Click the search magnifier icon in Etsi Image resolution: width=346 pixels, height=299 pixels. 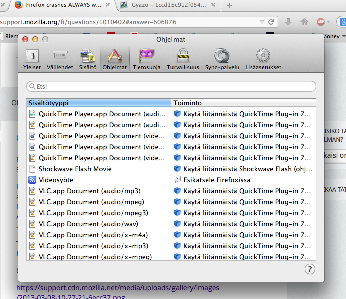click(x=32, y=86)
